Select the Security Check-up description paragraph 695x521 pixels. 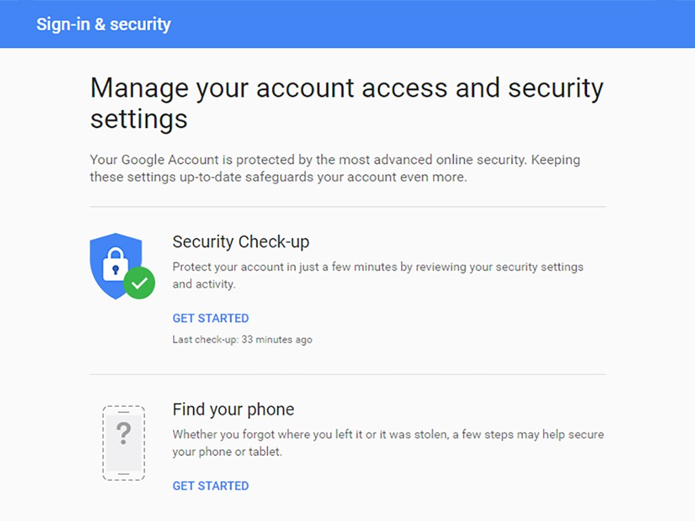tap(377, 275)
